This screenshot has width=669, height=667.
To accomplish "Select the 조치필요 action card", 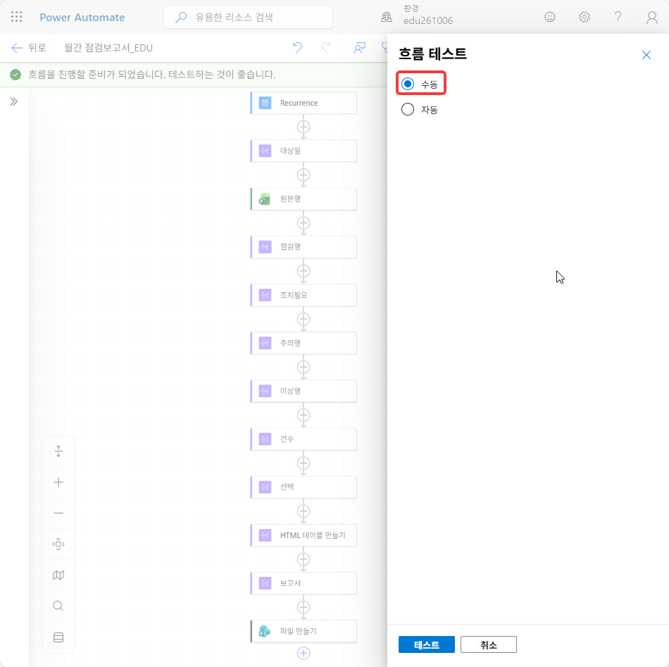I will coord(304,295).
